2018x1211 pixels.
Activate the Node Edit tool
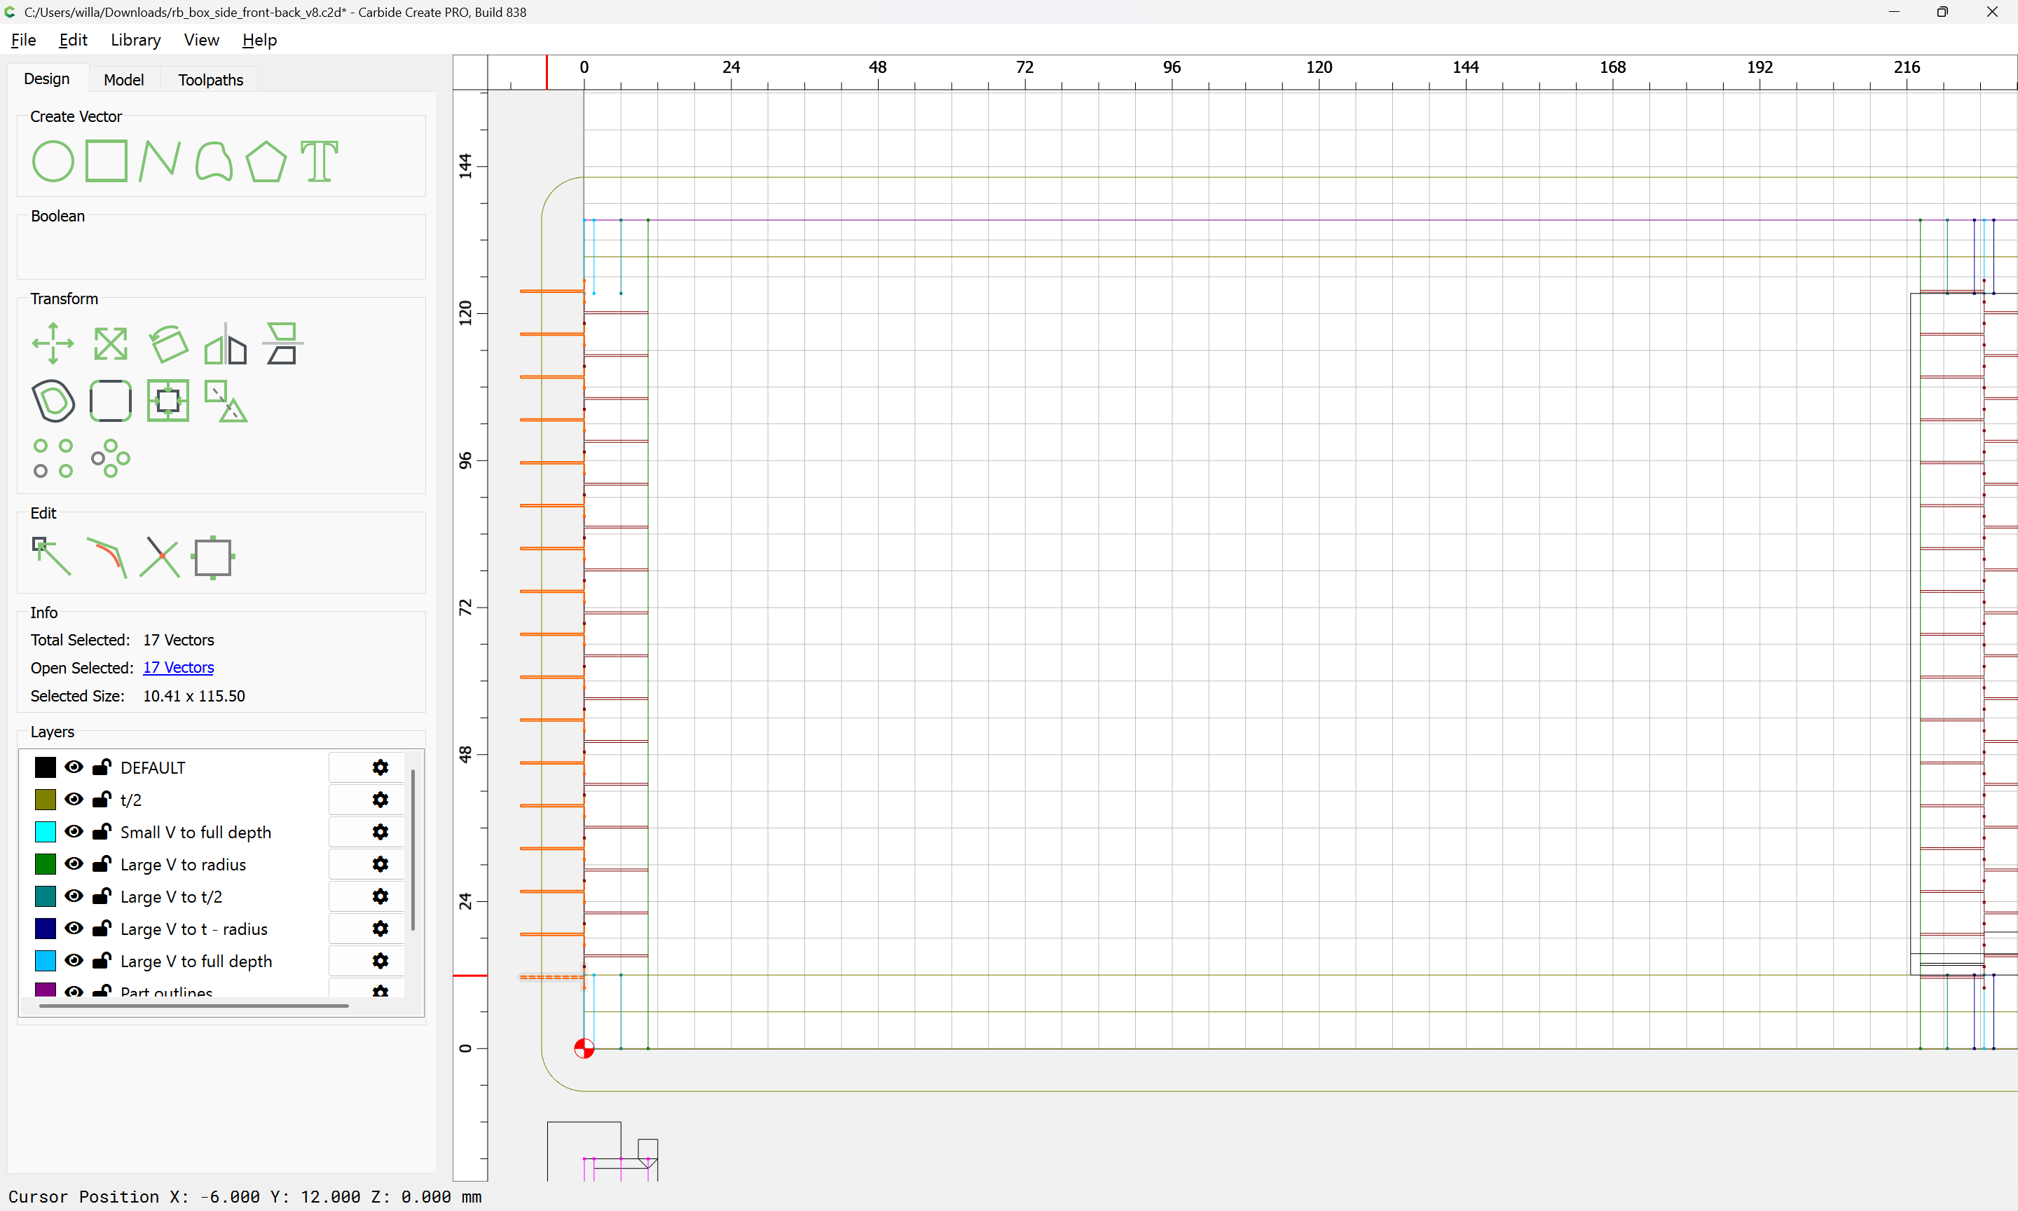point(50,556)
